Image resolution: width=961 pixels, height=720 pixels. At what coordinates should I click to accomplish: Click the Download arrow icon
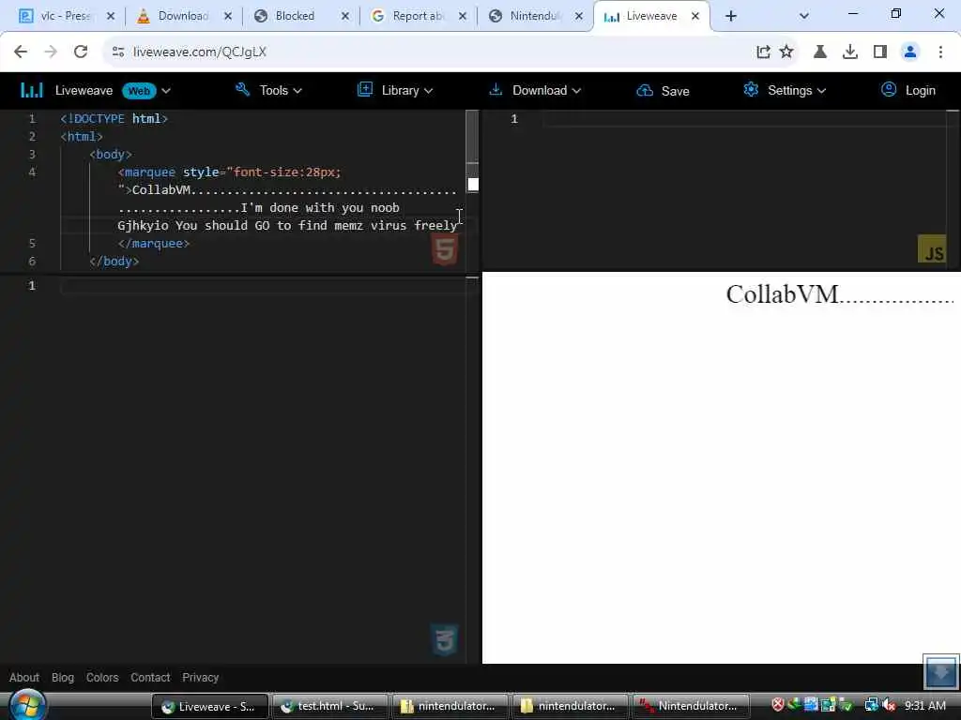[496, 90]
